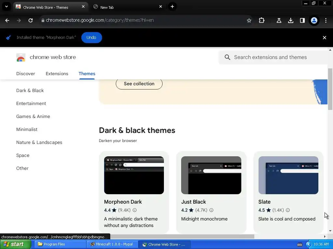333x249 pixels.
Task: Expand hidden tray icons arrow
Action: click(x=308, y=244)
